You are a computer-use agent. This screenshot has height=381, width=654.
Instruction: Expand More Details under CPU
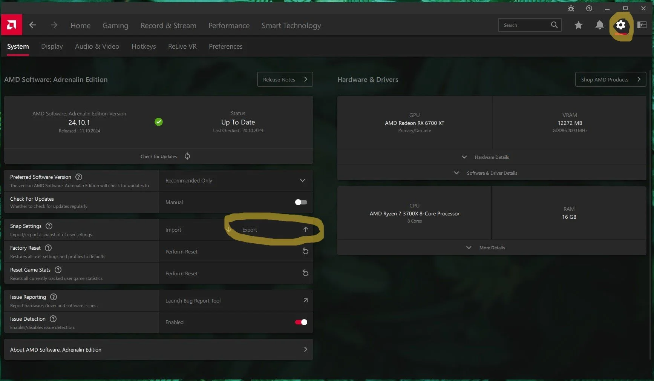(x=492, y=247)
